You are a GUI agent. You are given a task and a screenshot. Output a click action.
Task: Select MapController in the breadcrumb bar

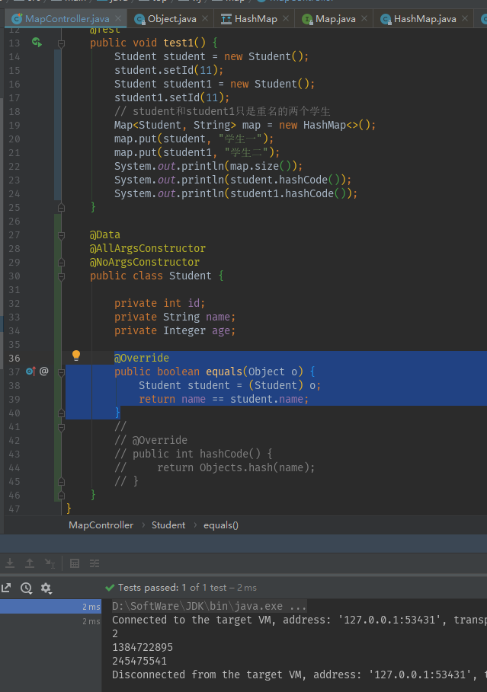(101, 525)
